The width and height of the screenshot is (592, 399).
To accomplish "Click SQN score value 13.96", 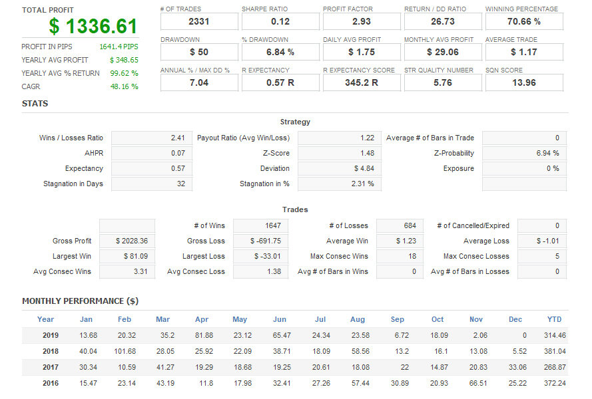I will coord(524,82).
